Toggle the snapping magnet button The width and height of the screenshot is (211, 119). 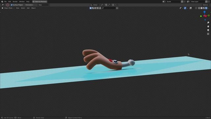(106, 5)
